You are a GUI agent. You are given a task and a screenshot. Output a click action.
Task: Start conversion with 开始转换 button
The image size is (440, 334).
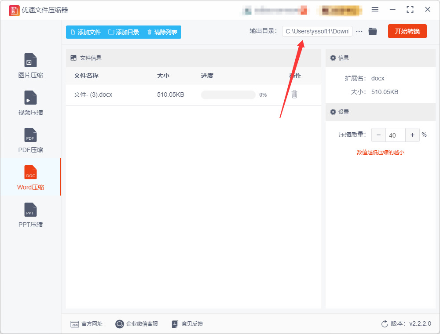click(x=407, y=31)
